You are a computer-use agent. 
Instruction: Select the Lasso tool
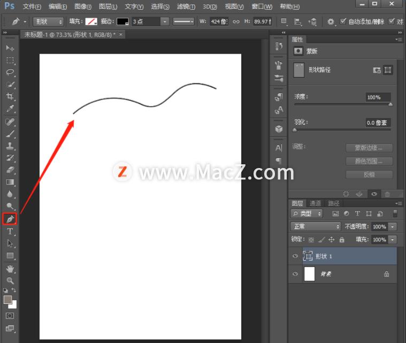[10, 72]
